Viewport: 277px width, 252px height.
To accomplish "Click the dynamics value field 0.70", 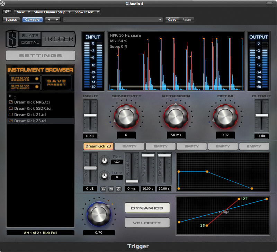I will click(99, 233).
